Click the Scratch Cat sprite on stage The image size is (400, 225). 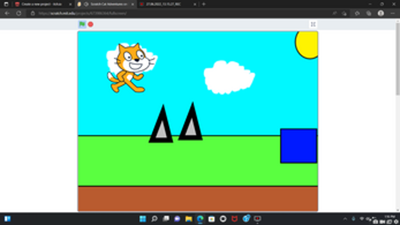point(131,67)
